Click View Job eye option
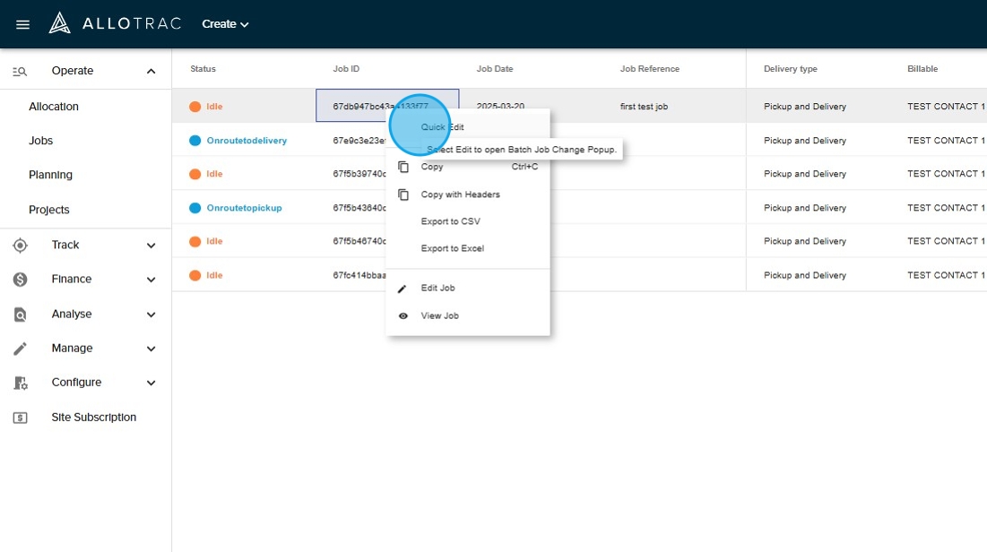 click(x=439, y=315)
